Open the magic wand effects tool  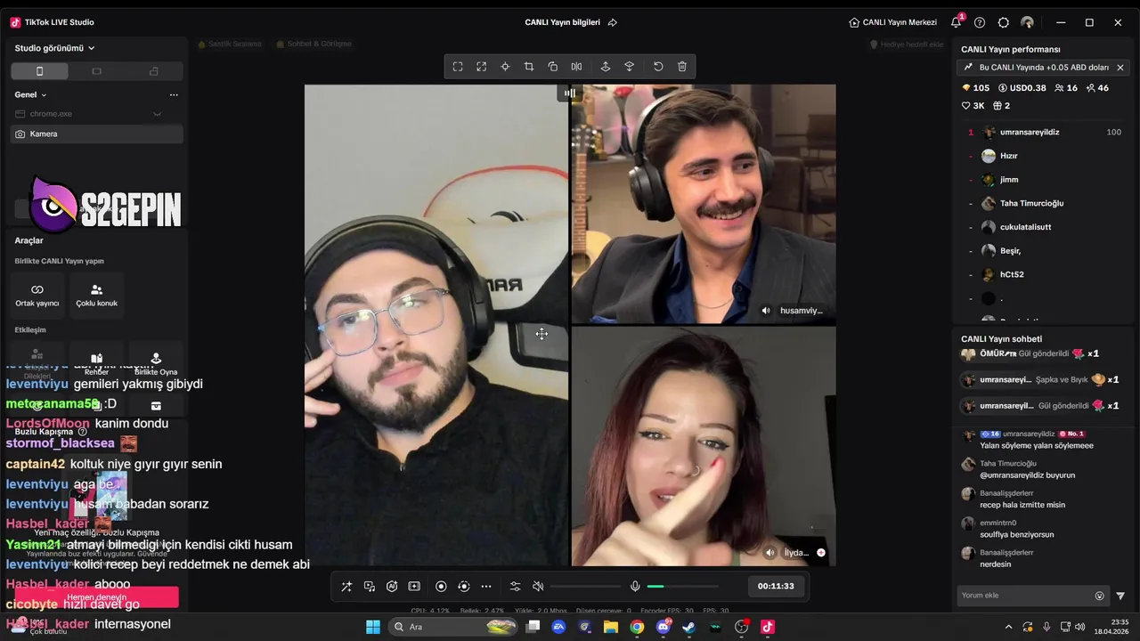(x=346, y=586)
